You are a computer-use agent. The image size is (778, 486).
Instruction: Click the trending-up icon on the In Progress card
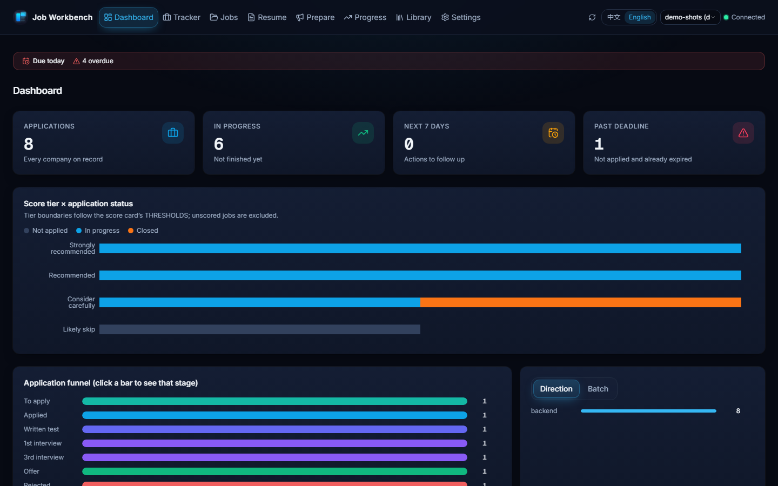point(363,133)
